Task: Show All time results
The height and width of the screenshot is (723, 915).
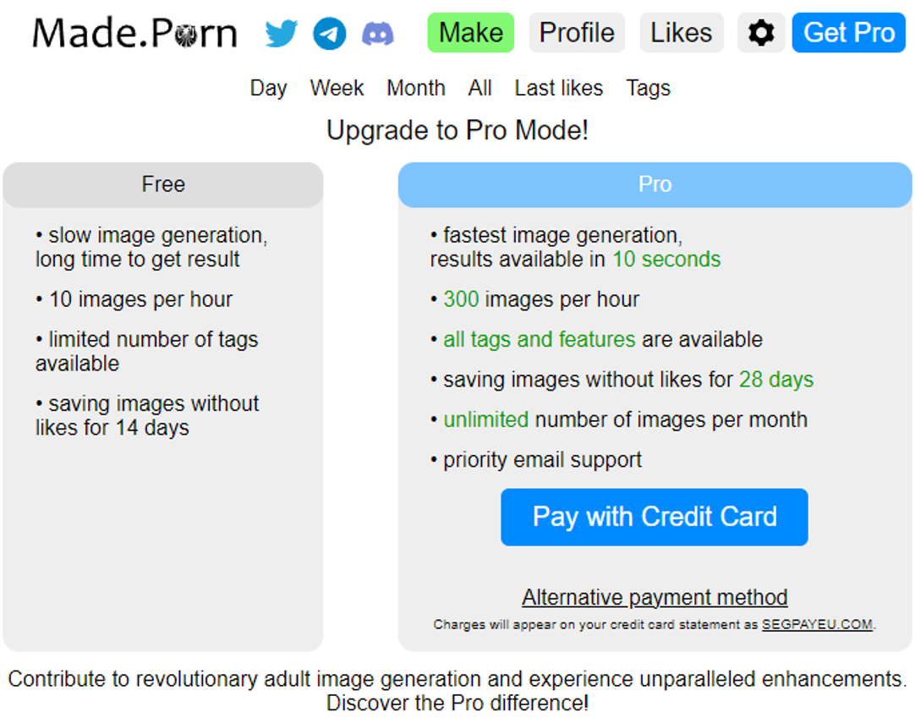Action: [479, 88]
